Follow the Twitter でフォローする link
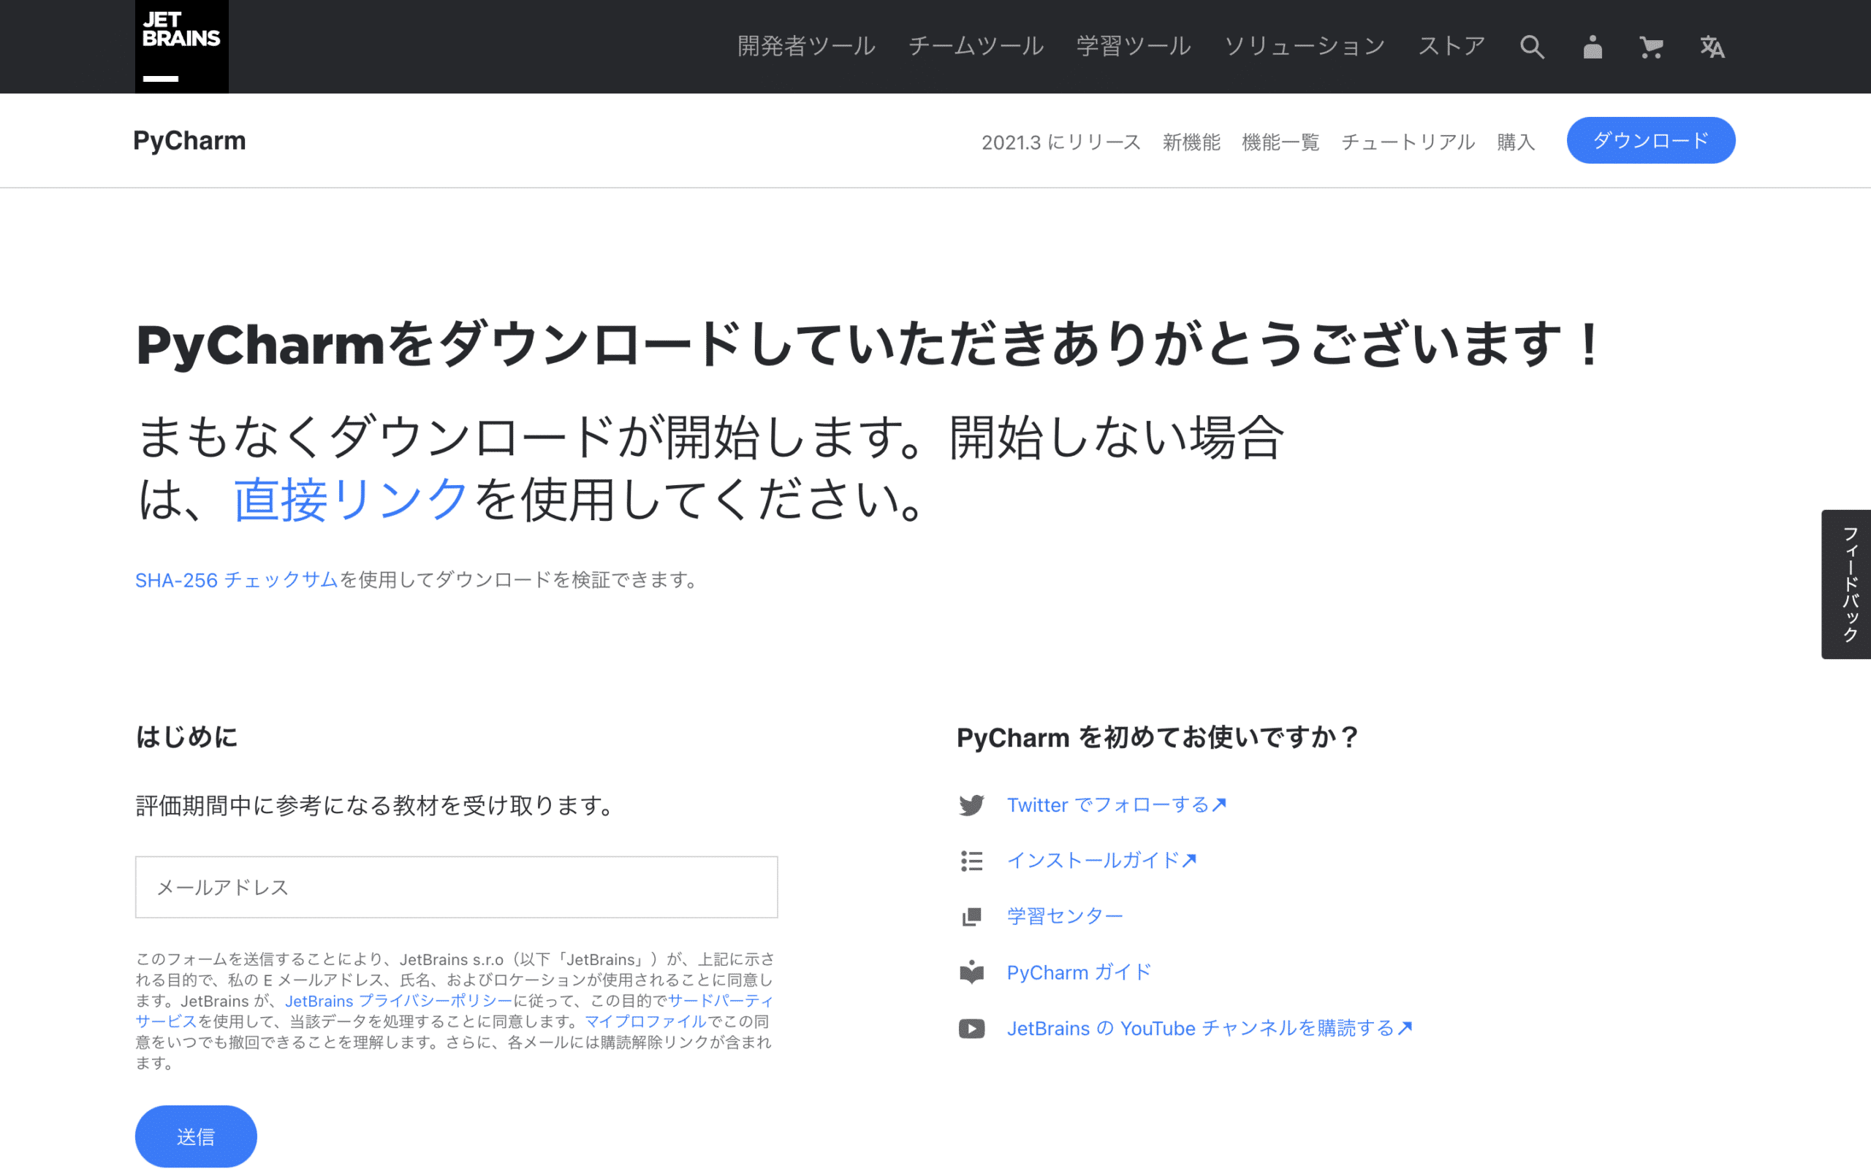1871x1169 pixels. (x=1117, y=805)
